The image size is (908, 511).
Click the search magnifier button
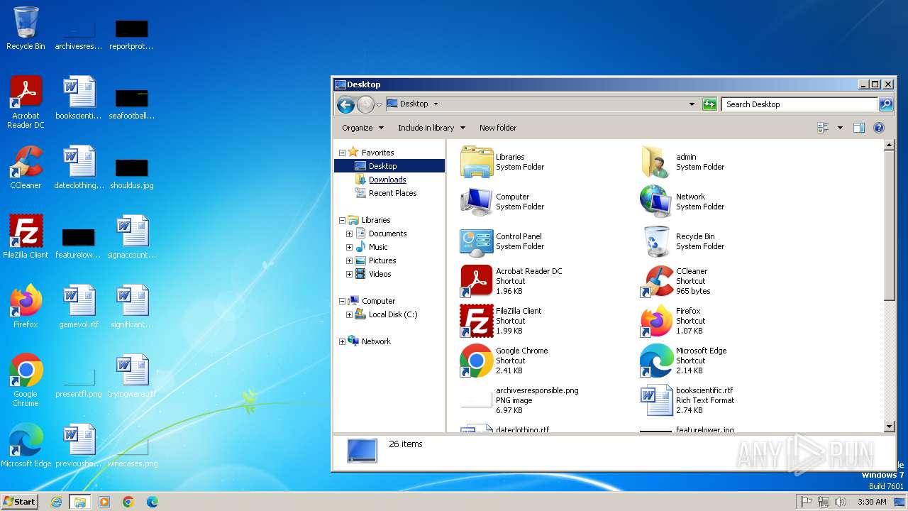(x=885, y=104)
